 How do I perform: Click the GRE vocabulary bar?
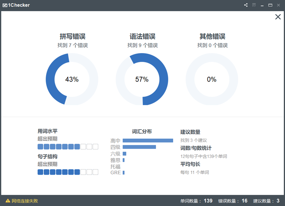point(124,172)
